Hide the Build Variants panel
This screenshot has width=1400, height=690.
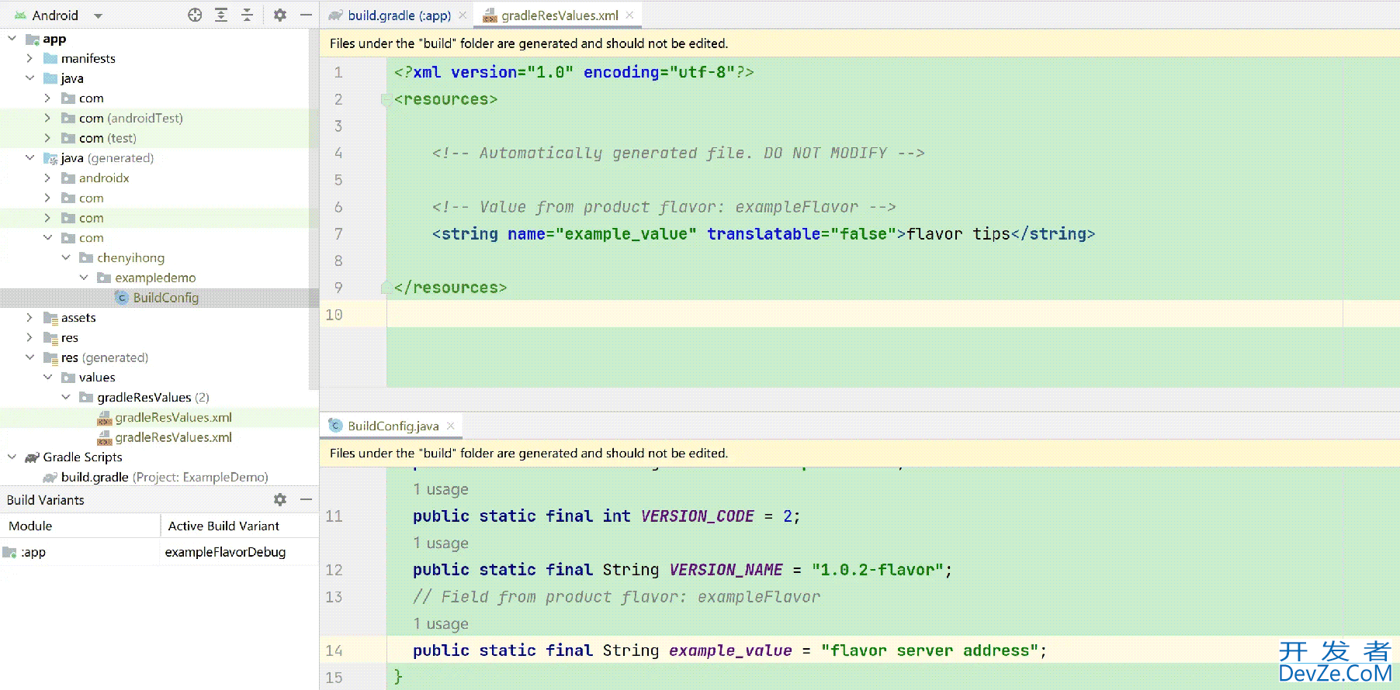click(306, 499)
